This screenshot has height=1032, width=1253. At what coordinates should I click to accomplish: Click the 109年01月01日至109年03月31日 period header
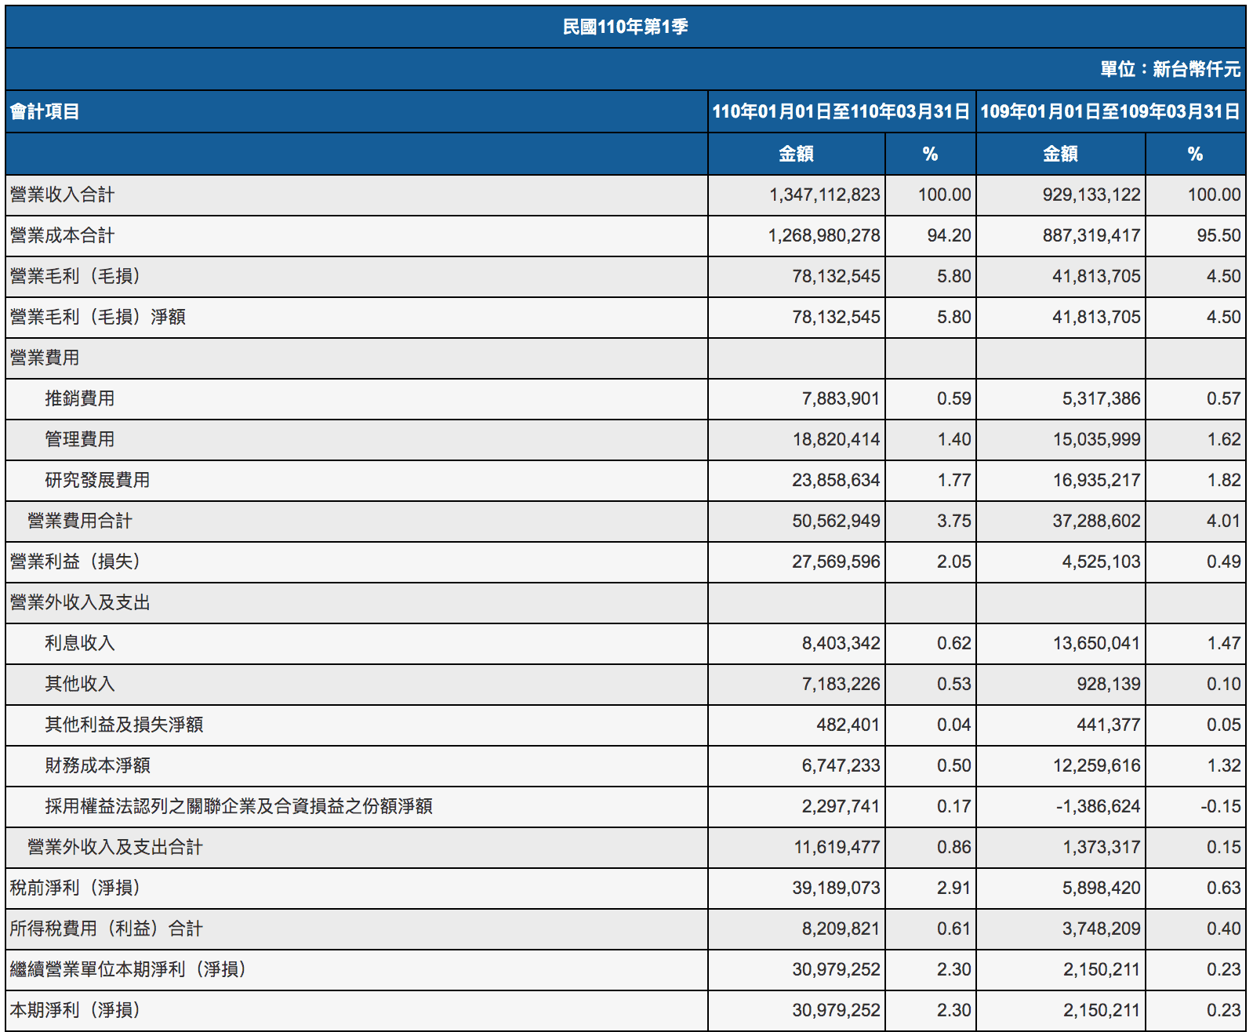click(1110, 111)
